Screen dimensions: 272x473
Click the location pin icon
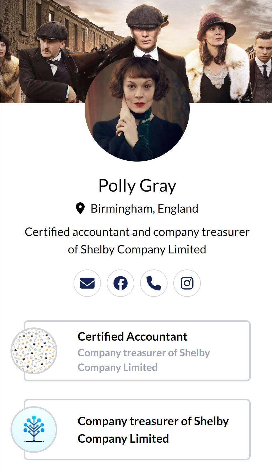pyautogui.click(x=80, y=209)
